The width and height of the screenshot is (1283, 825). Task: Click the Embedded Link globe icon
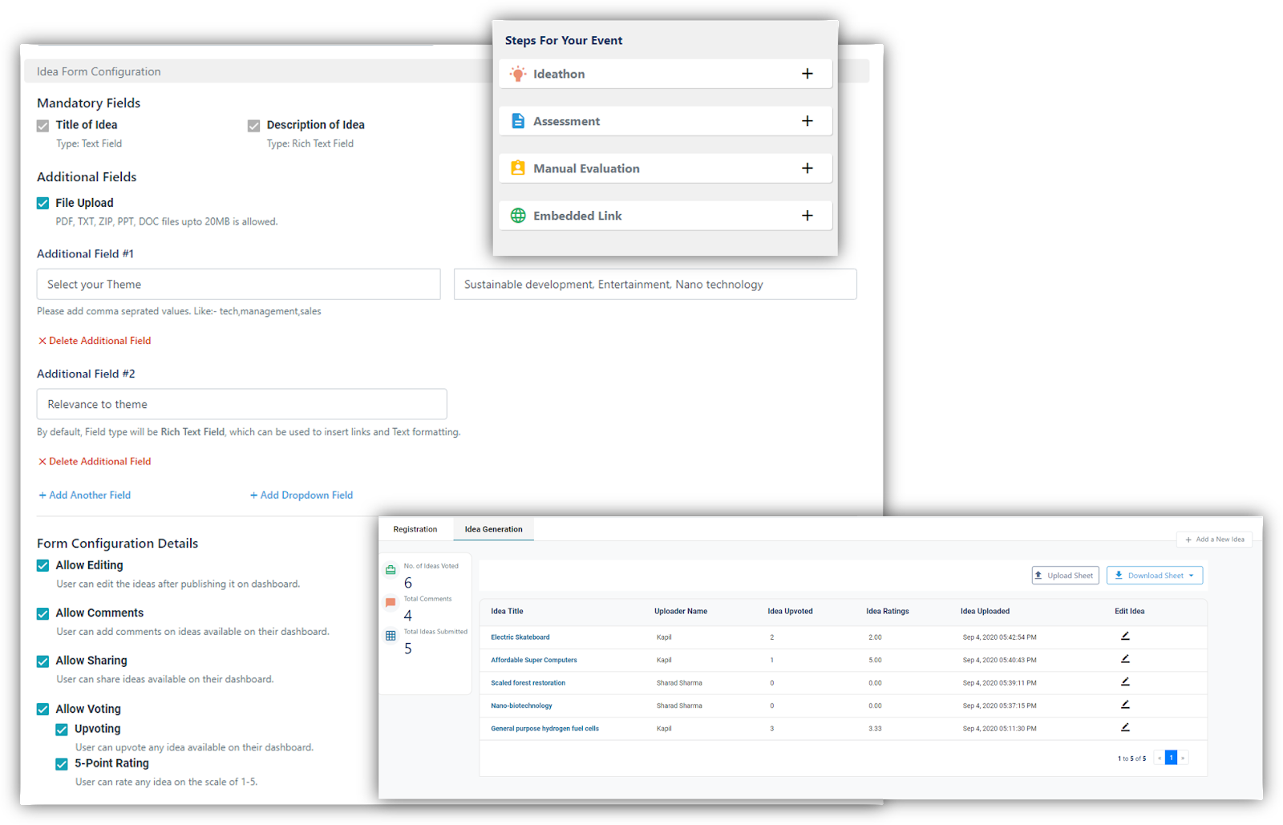[x=518, y=216]
